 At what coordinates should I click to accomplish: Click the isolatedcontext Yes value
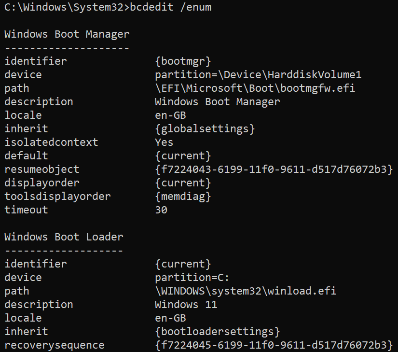(x=164, y=142)
